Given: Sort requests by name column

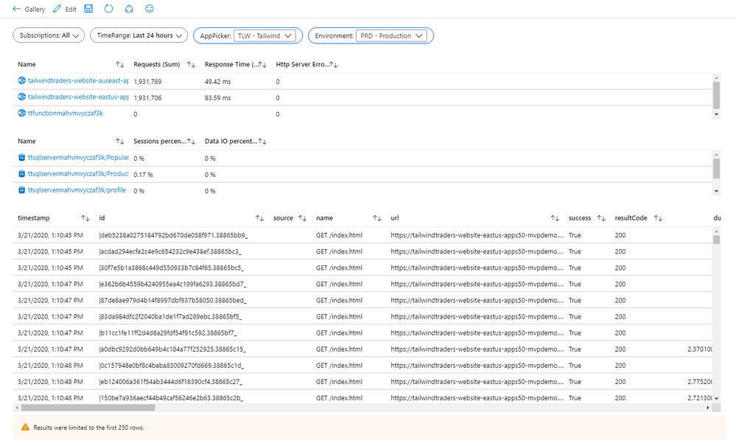Looking at the screenshot, I should [x=377, y=218].
